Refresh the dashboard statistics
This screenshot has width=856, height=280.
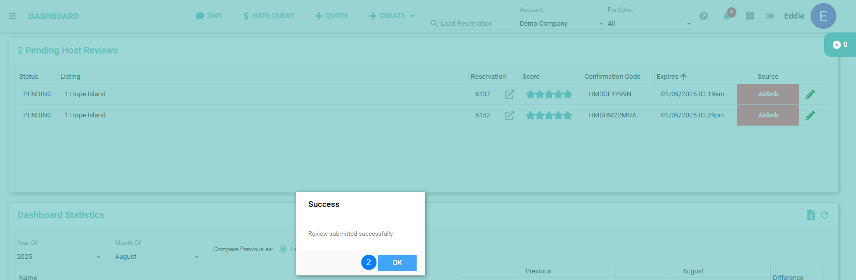[825, 215]
